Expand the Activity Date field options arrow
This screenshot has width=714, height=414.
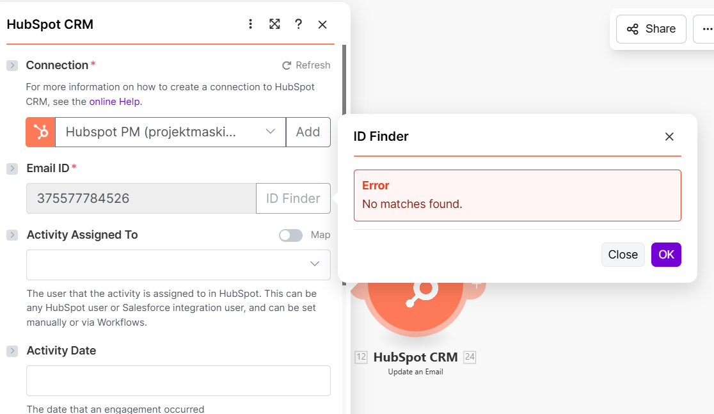pos(12,351)
